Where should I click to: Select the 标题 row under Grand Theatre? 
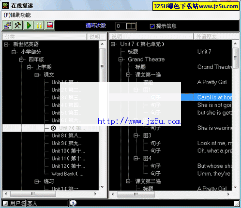point(140,67)
